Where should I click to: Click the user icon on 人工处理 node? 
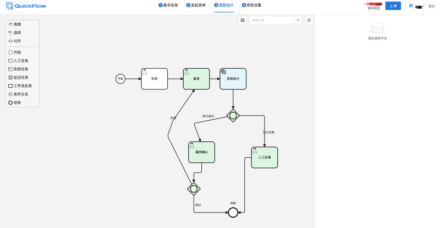click(255, 151)
